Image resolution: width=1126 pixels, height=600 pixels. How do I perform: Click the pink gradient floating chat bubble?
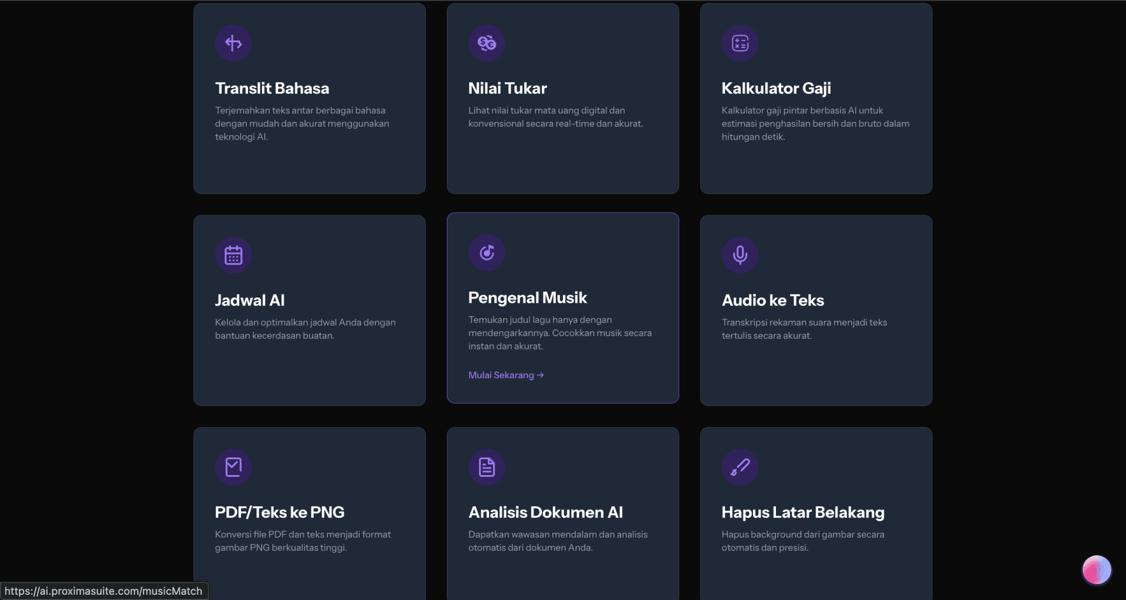point(1097,570)
